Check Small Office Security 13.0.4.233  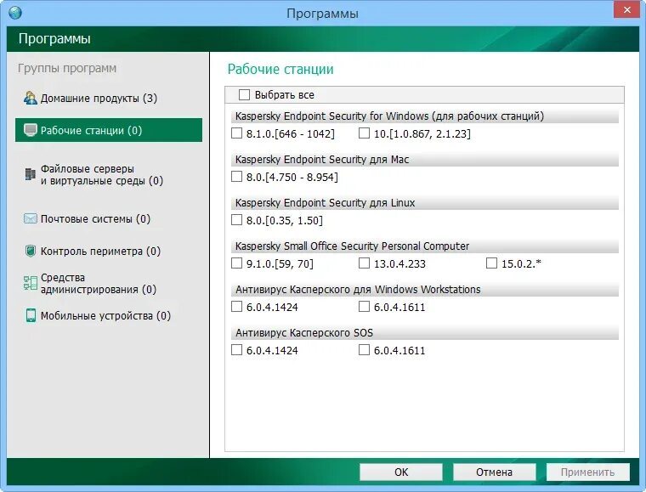[x=364, y=263]
